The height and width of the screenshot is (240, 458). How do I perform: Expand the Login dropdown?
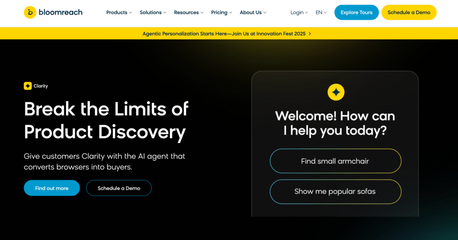(x=299, y=13)
